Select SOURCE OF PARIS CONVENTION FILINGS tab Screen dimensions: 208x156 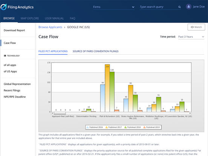[x=95, y=51]
